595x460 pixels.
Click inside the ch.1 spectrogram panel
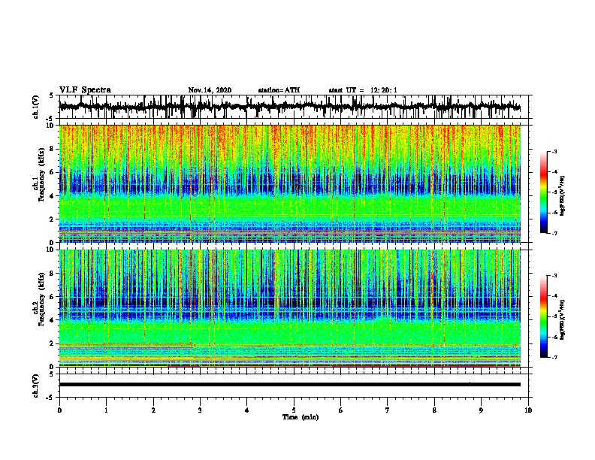pos(289,183)
